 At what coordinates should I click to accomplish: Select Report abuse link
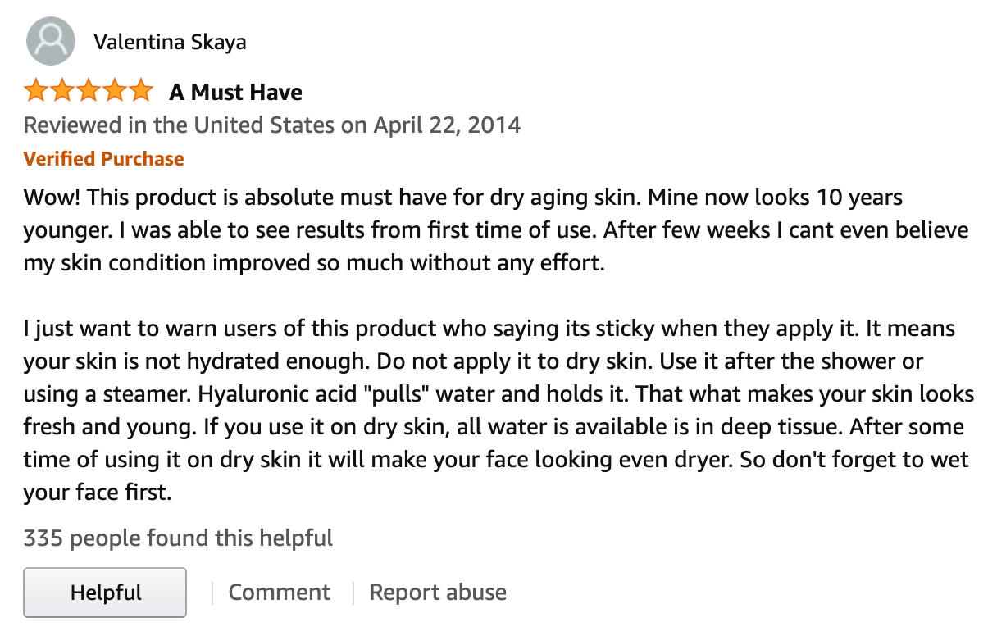[x=438, y=593]
